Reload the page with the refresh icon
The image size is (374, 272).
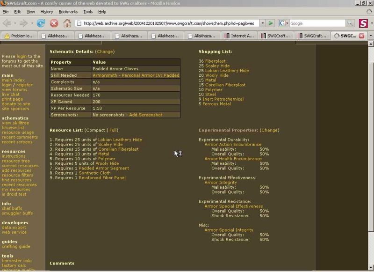coord(41,23)
